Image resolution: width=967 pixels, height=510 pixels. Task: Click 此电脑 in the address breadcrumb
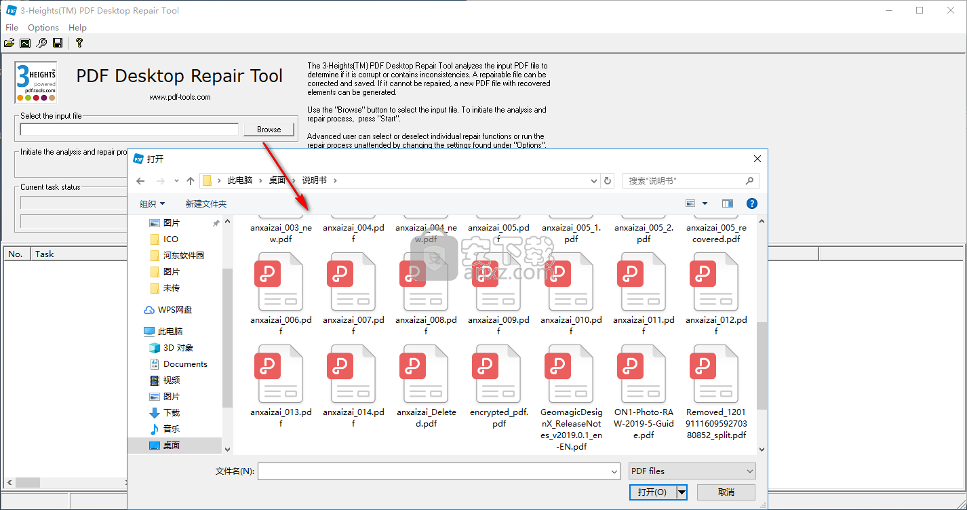tap(240, 180)
